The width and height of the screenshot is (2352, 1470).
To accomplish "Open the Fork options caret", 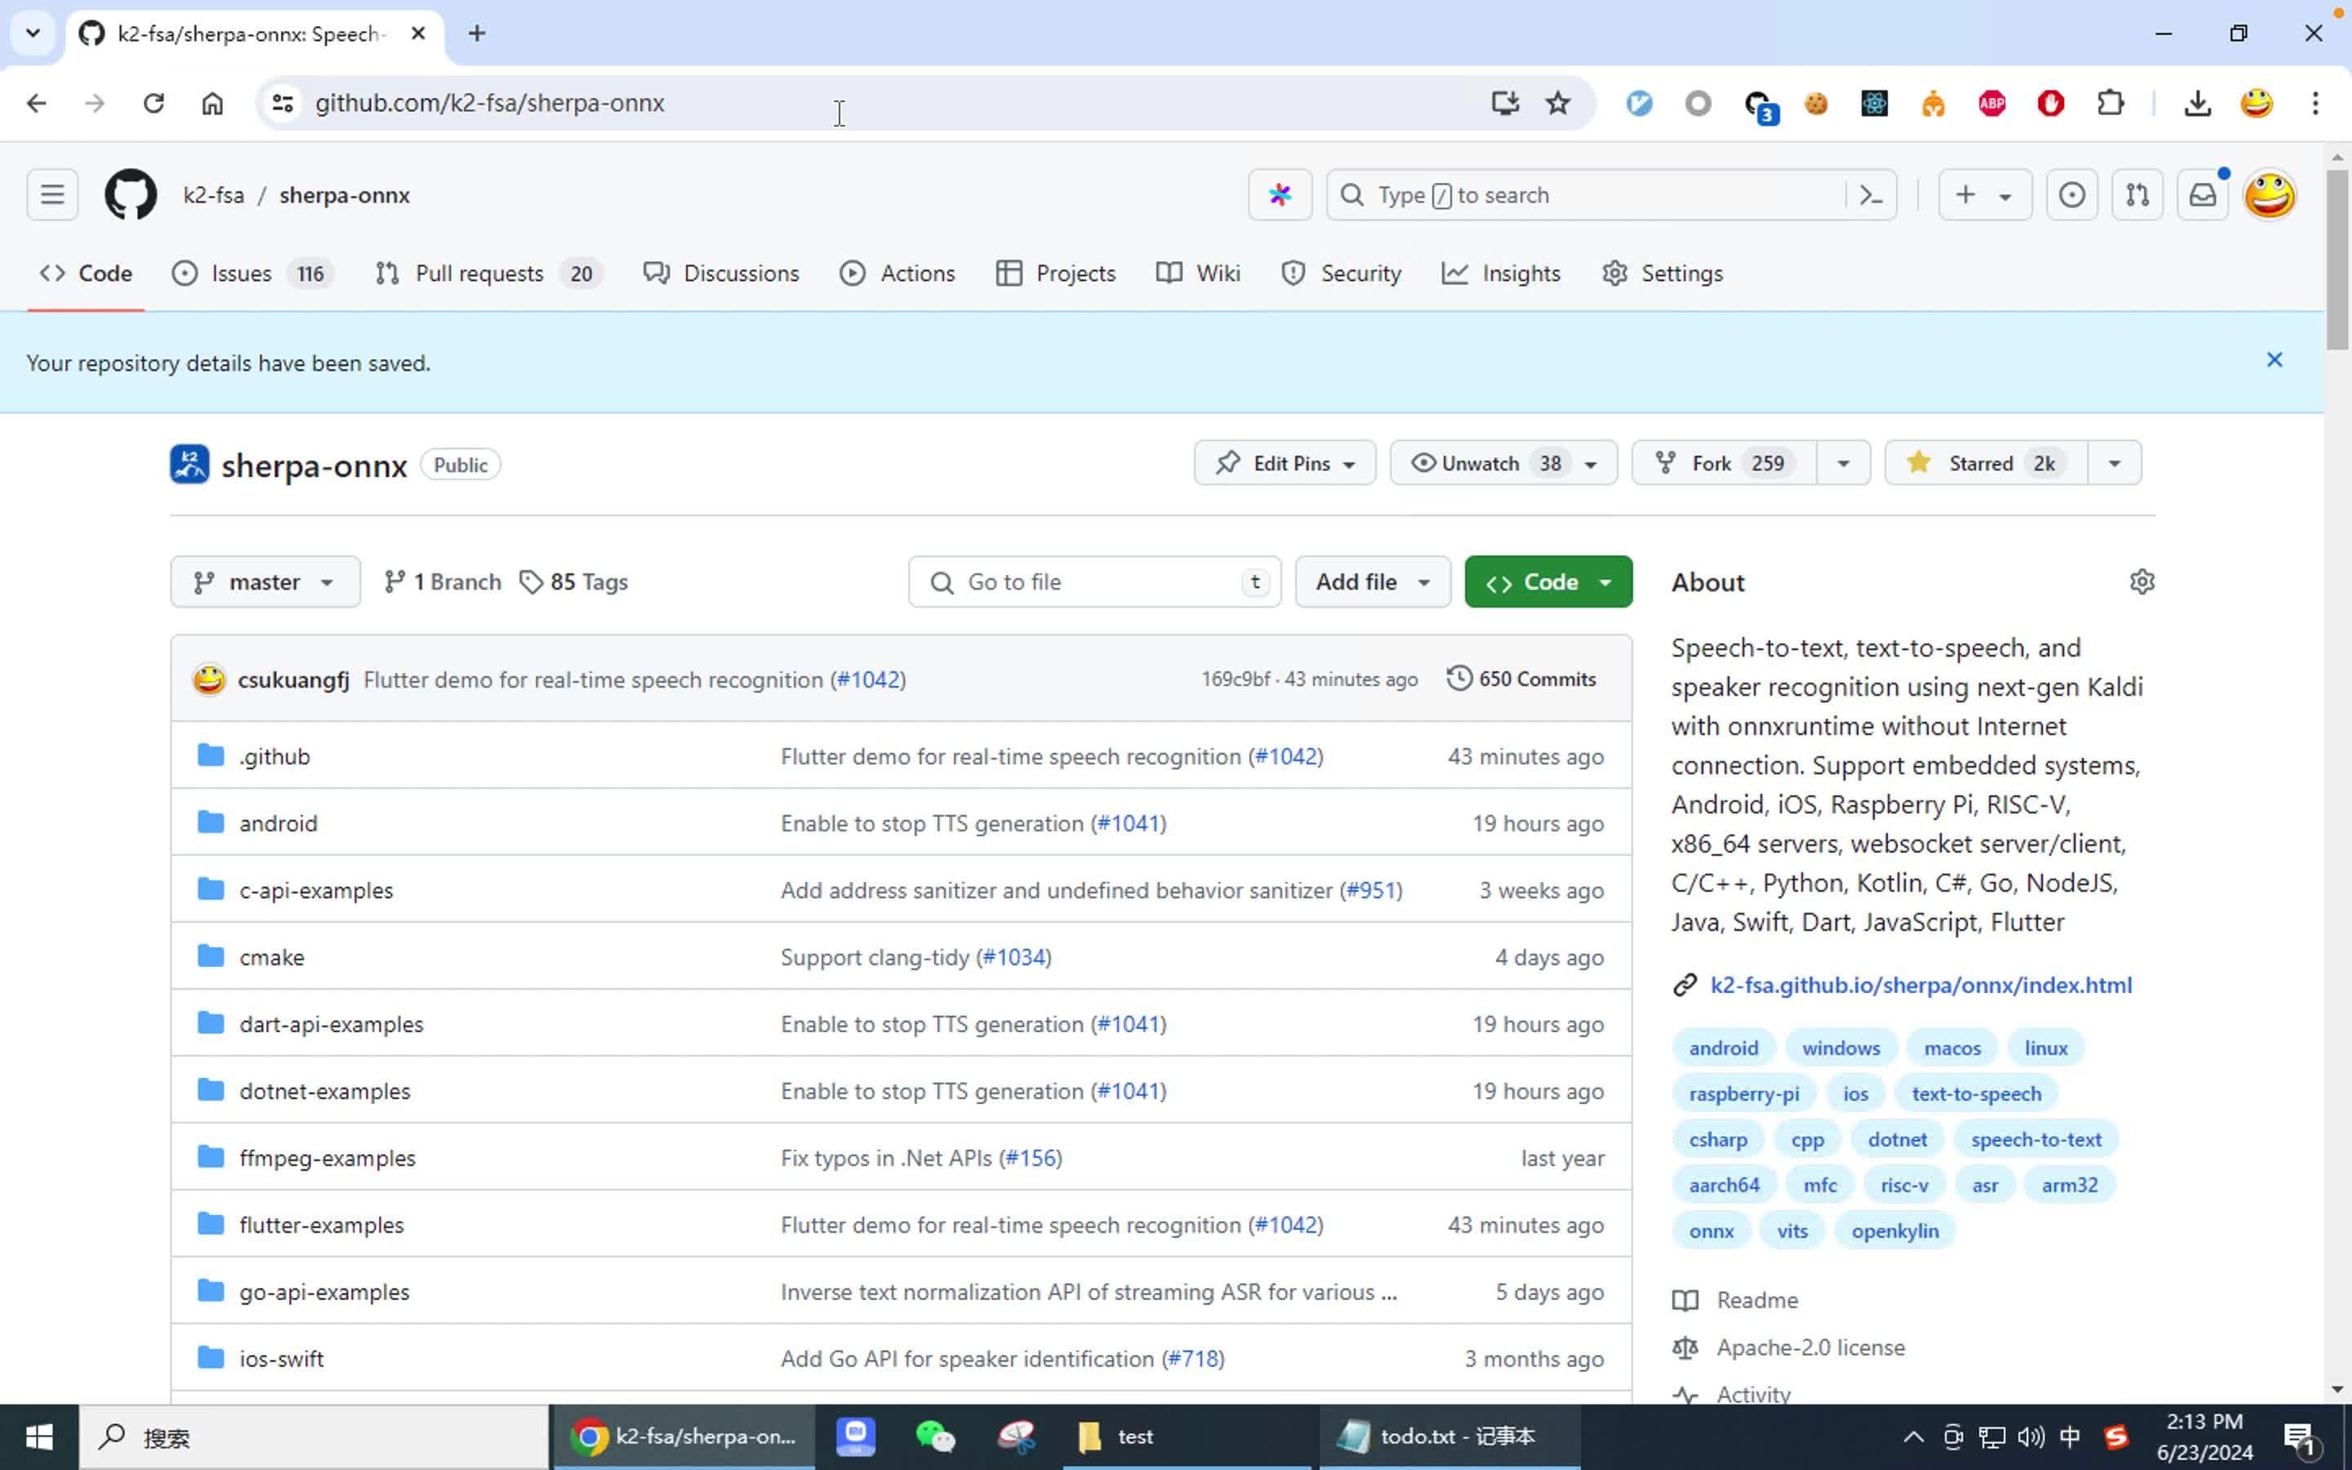I will [x=1842, y=463].
